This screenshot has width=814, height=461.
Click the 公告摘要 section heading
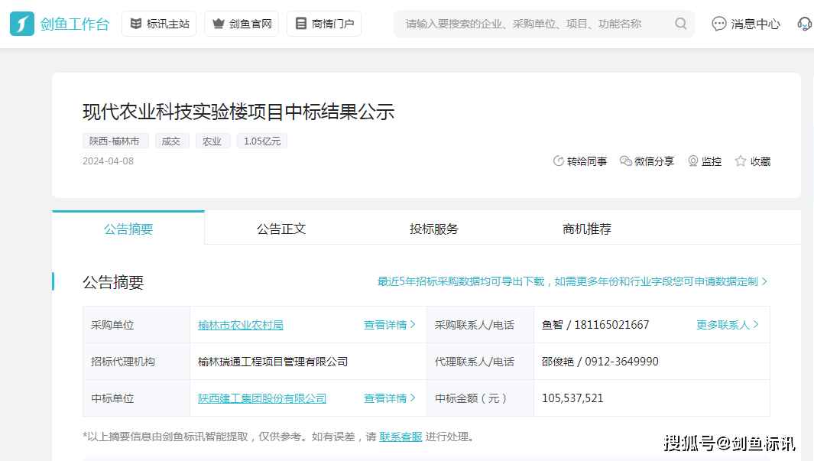point(113,282)
